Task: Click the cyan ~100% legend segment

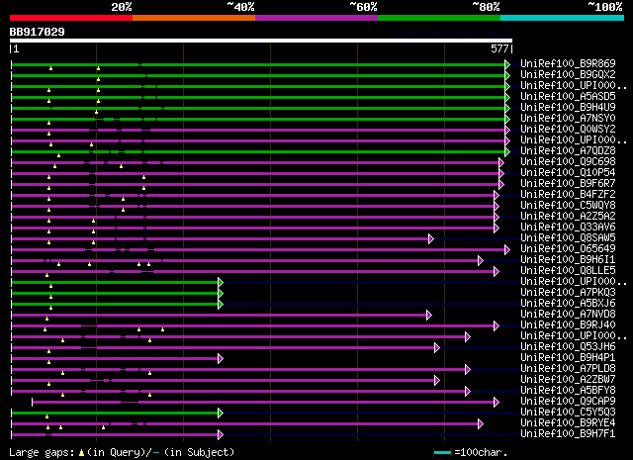Action: (563, 18)
